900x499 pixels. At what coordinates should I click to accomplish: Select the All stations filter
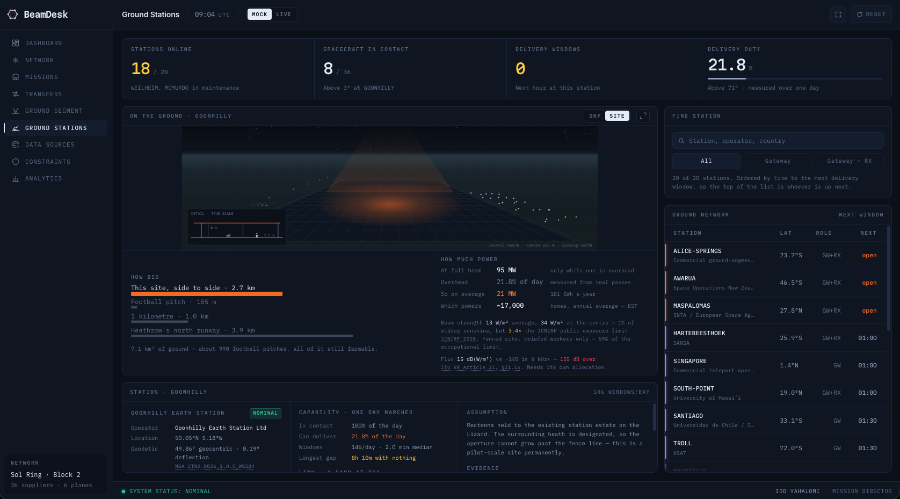click(706, 161)
